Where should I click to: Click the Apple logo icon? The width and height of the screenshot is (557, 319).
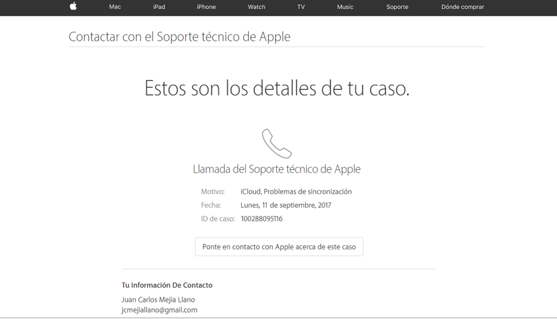click(73, 6)
